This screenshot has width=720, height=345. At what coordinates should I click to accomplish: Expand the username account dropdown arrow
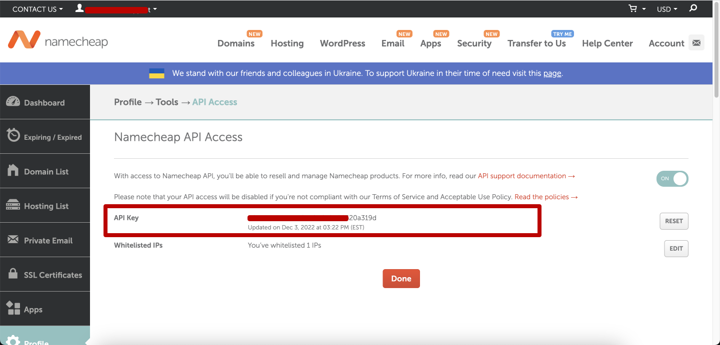pyautogui.click(x=154, y=9)
